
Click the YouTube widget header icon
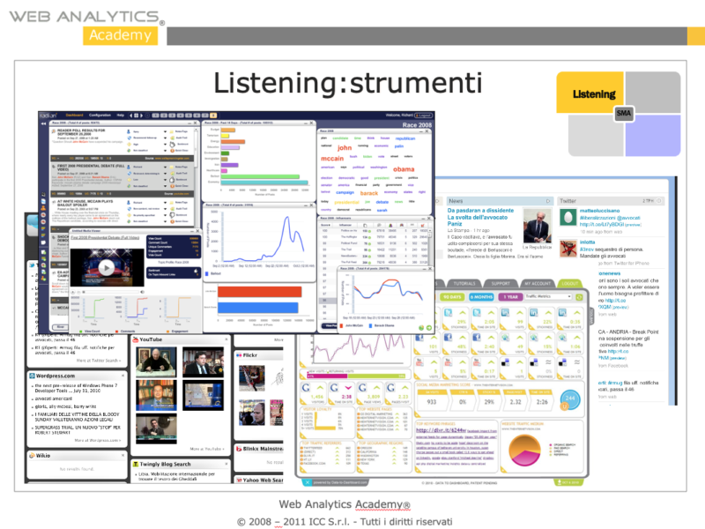[136, 339]
